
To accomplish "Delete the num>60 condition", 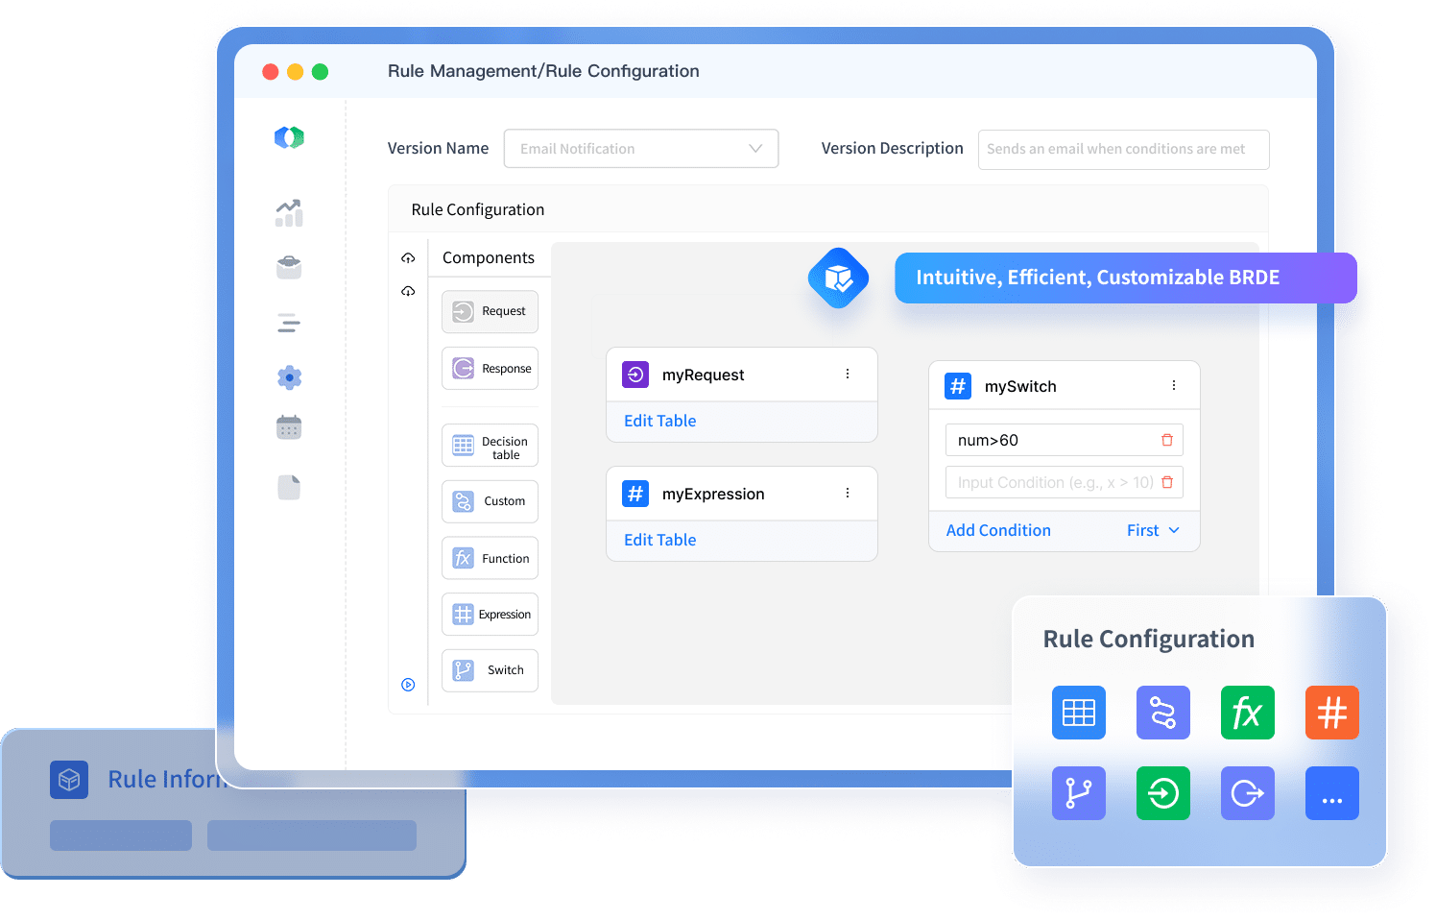I will 1167,440.
